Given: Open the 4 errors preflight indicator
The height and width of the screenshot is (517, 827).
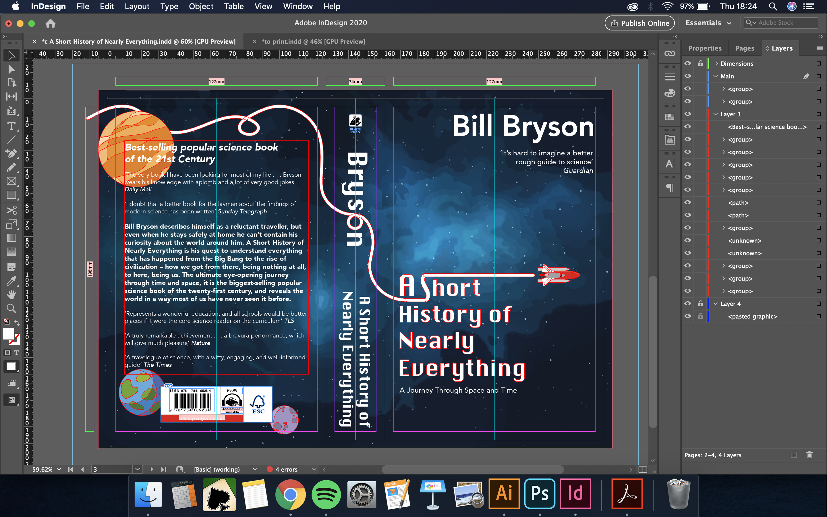Looking at the screenshot, I should [x=286, y=469].
